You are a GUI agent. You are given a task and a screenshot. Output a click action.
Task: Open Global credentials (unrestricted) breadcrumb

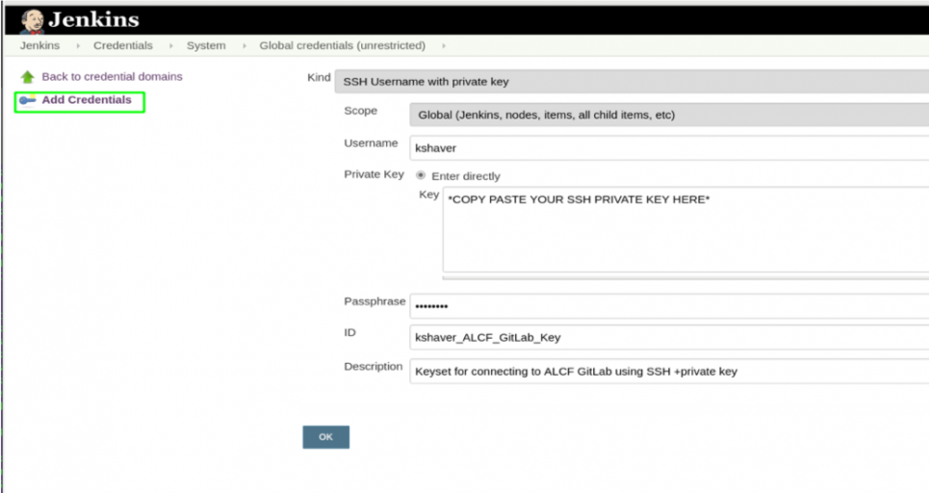342,45
